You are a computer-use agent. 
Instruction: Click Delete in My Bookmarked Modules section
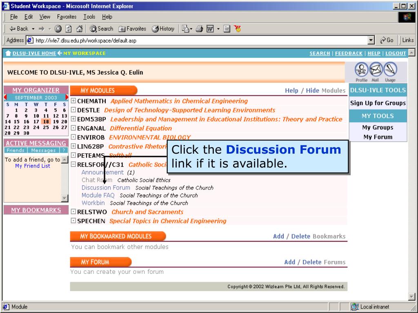pyautogui.click(x=301, y=236)
